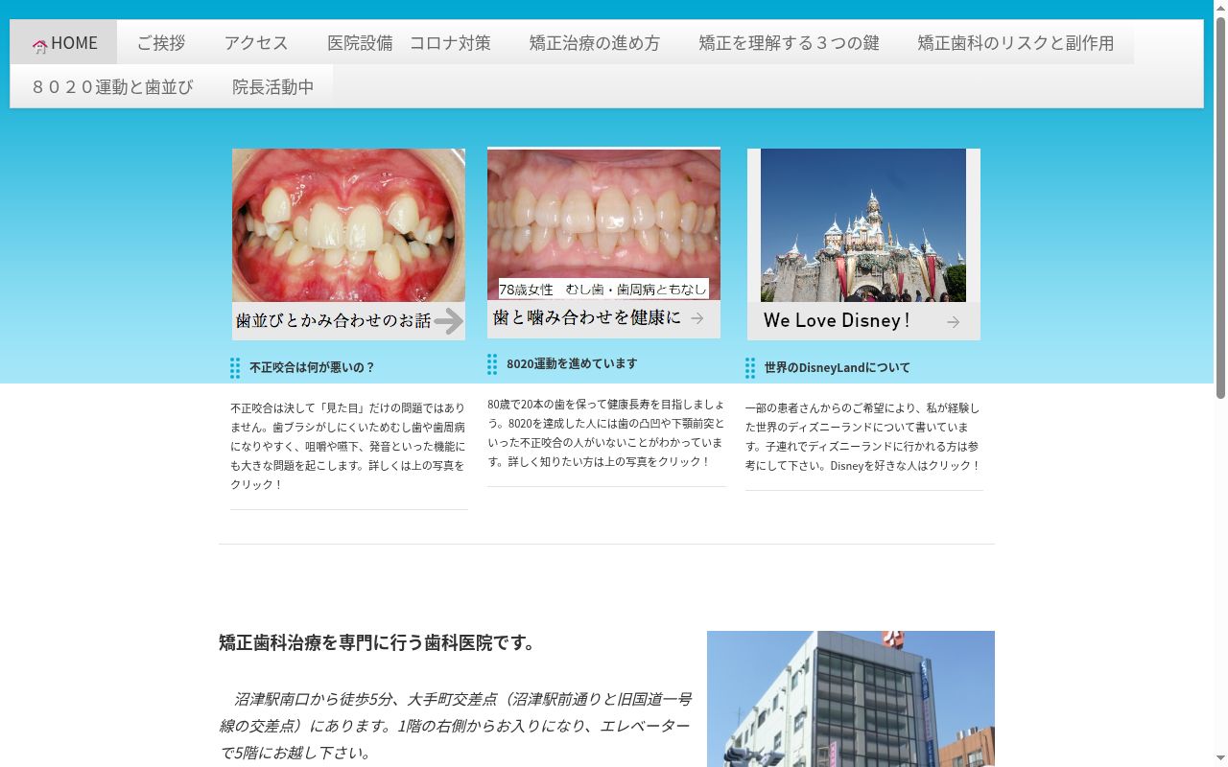Click the house icon beside HOME
This screenshot has width=1228, height=767.
point(39,45)
